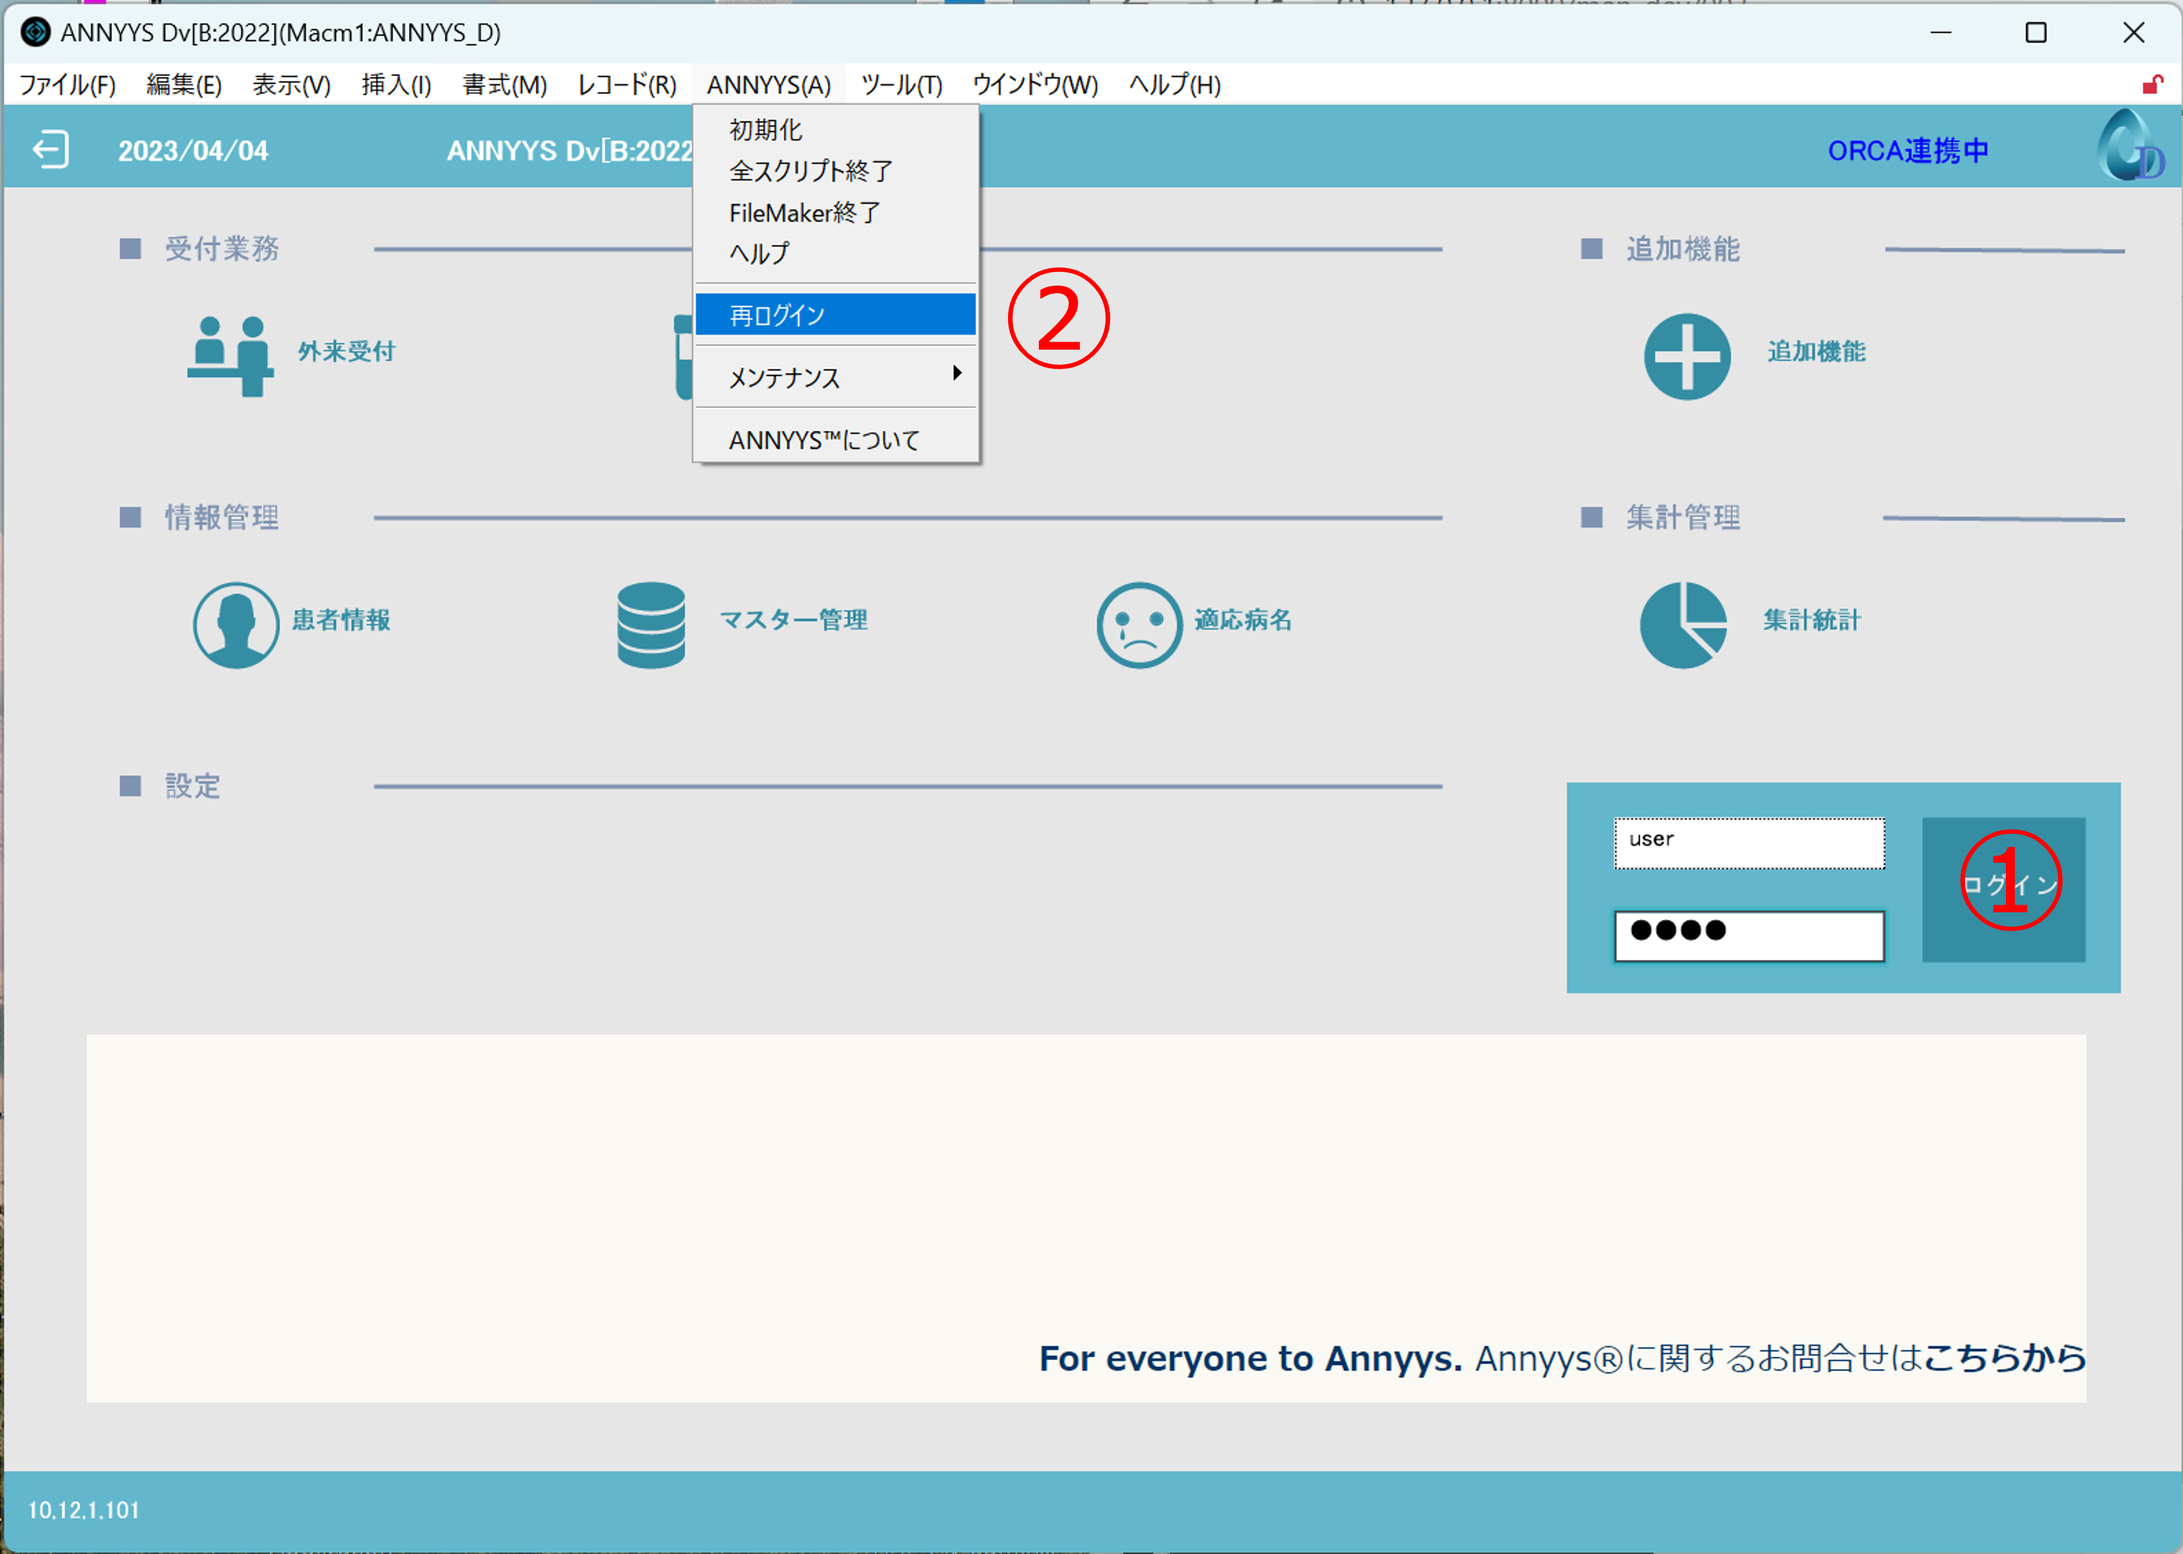2183x1554 pixels.
Task: Expand the メンテナンス submenu
Action: click(x=835, y=377)
